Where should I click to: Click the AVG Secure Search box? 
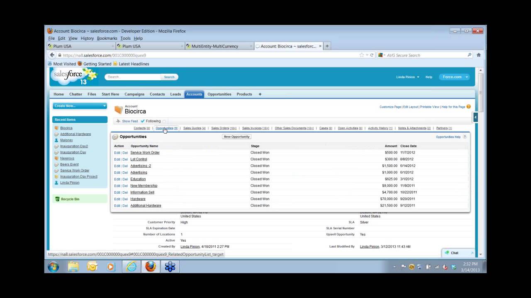[x=425, y=55]
